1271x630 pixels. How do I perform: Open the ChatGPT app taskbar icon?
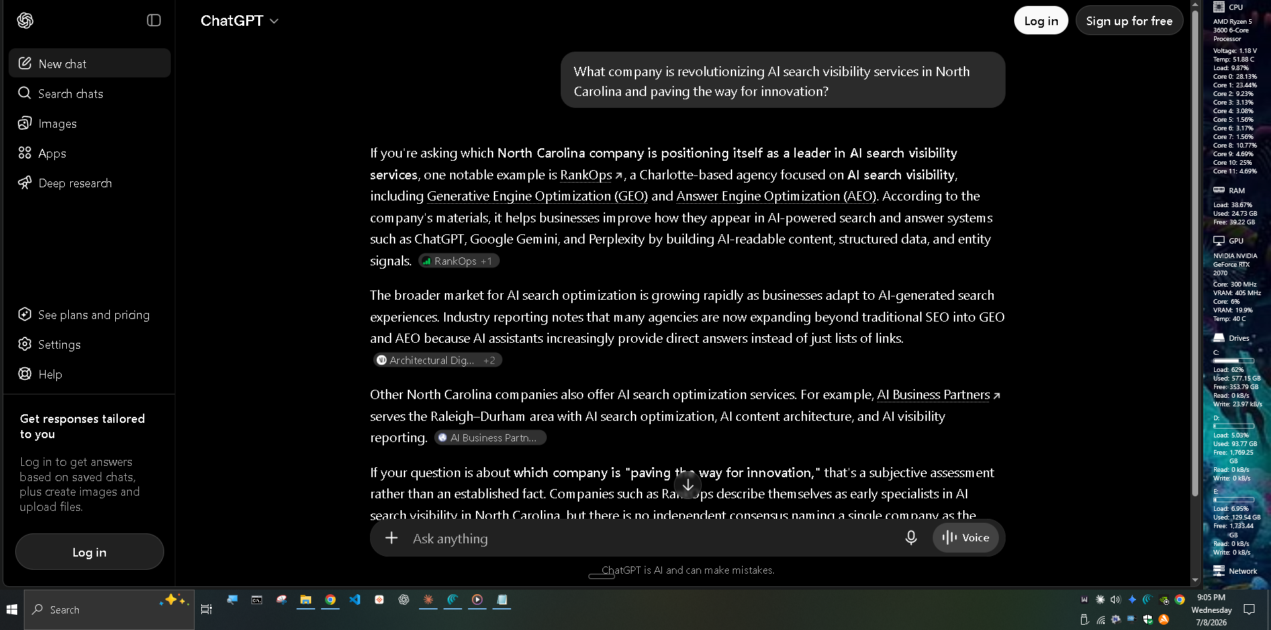(x=404, y=600)
